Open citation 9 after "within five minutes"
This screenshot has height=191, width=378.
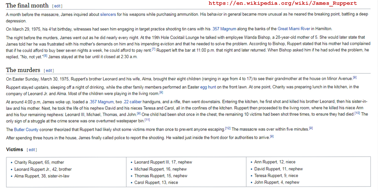coord(311,128)
